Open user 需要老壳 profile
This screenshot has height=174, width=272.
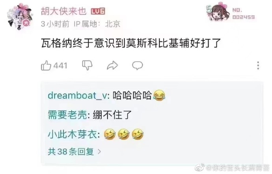click(67, 115)
